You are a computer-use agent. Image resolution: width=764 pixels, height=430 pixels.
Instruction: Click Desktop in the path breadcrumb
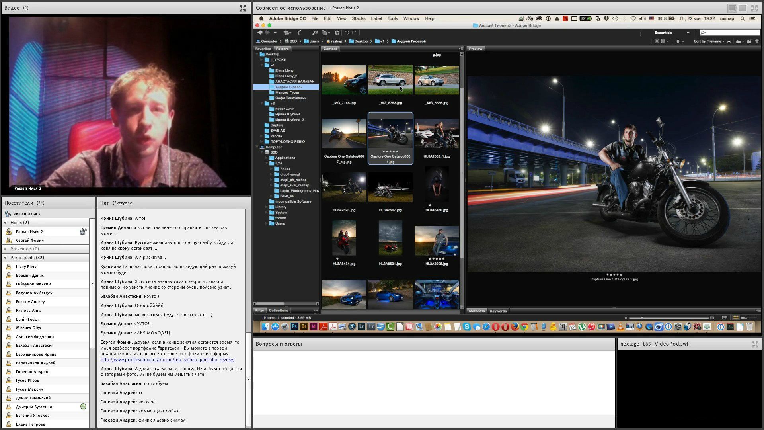point(361,41)
